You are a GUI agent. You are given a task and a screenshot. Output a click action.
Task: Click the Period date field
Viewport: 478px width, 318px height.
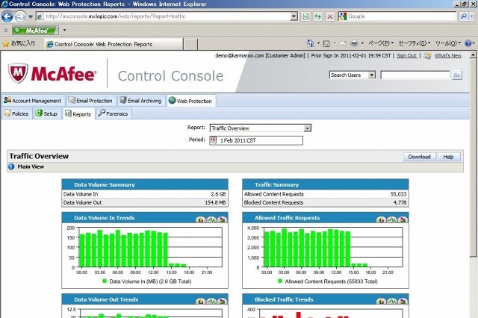coord(256,140)
